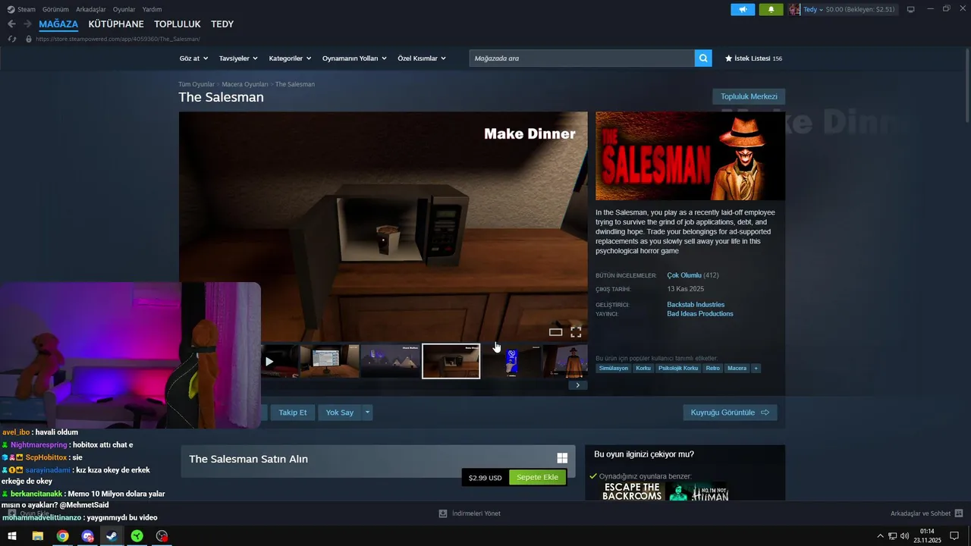Viewport: 971px width, 546px height.
Task: Open Discord from the taskbar
Action: click(87, 536)
